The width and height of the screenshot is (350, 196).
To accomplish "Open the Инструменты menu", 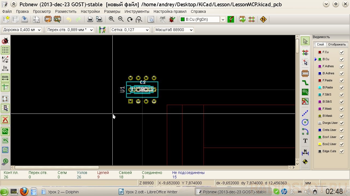I will pos(137,11).
